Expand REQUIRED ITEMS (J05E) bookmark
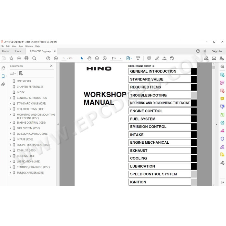226x226 pixels. (x=10, y=109)
